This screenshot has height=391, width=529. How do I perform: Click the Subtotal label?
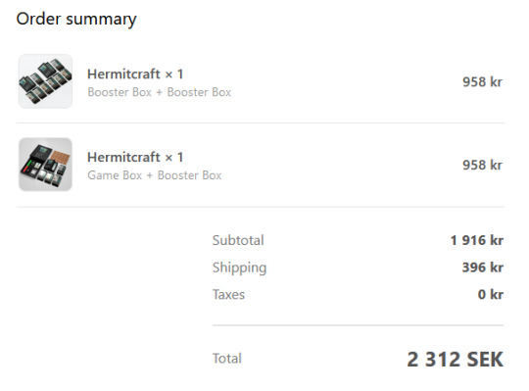click(x=238, y=240)
